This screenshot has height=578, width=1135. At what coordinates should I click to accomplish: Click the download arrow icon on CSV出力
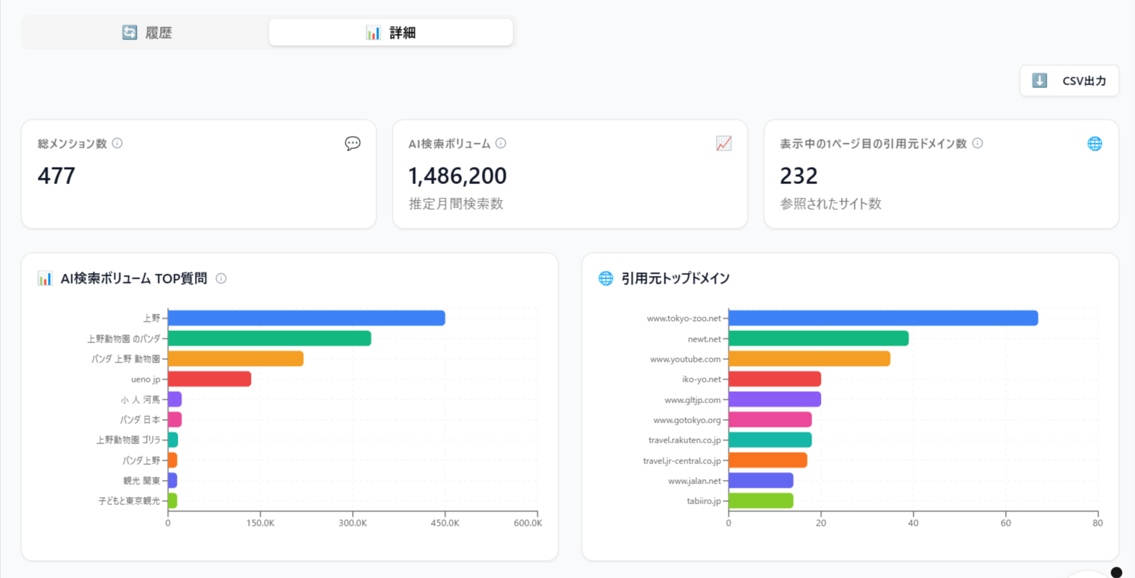click(1040, 81)
